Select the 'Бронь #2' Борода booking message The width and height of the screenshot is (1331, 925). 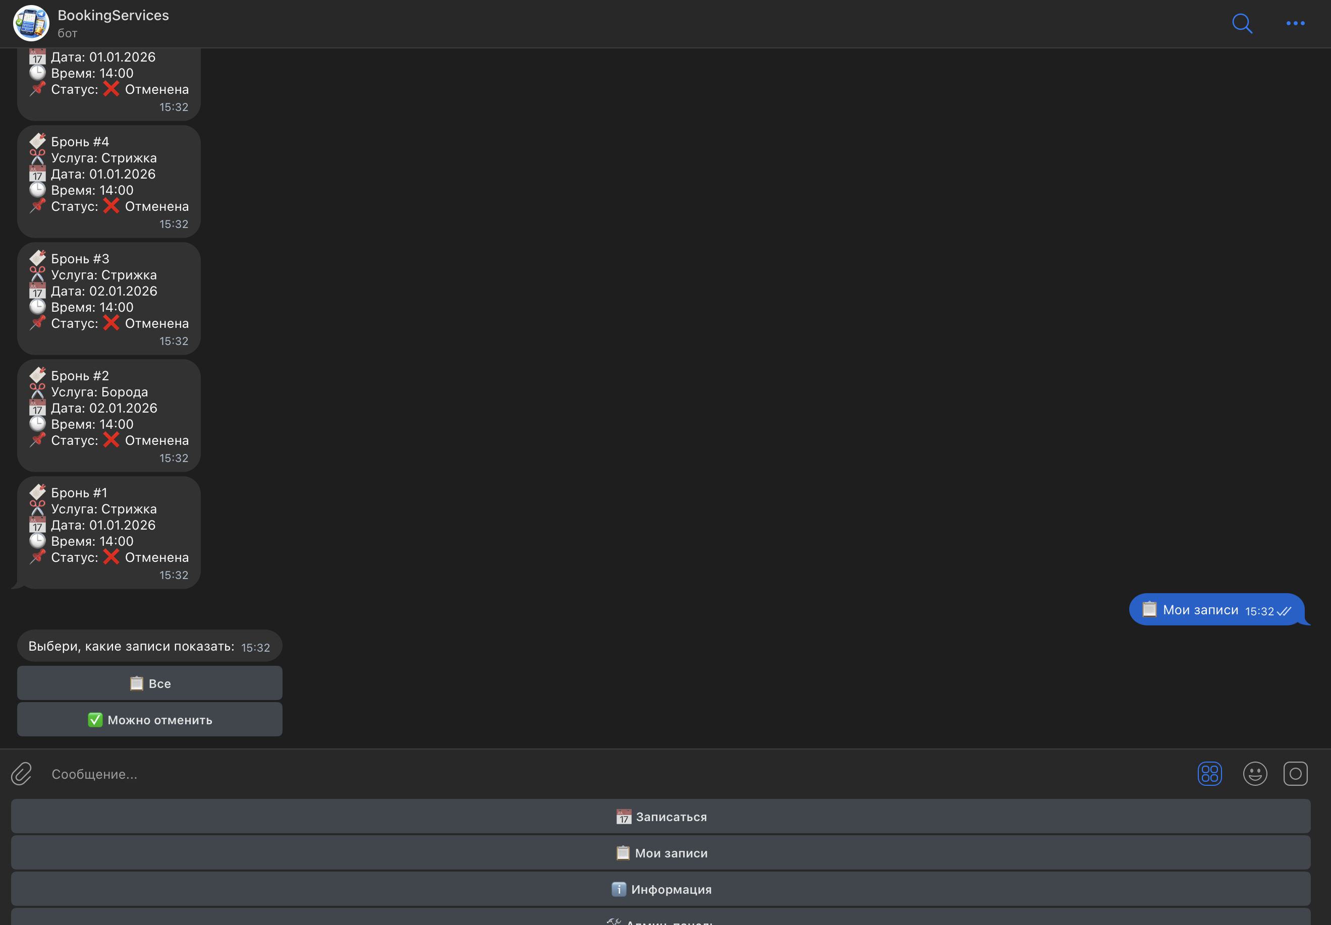[109, 416]
